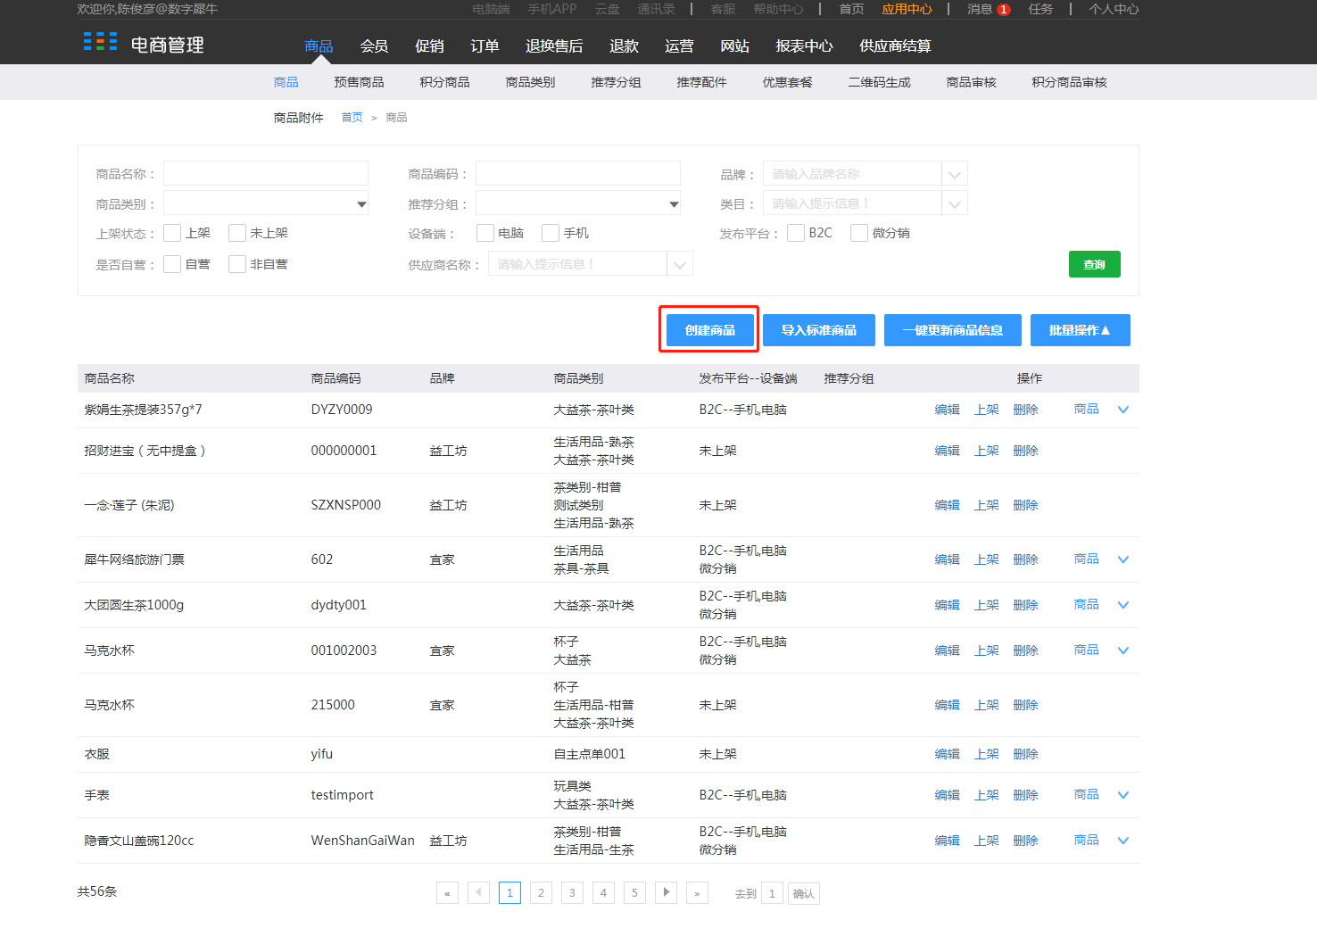Select the 订单 main menu item
This screenshot has height=928, width=1317.
pyautogui.click(x=485, y=46)
